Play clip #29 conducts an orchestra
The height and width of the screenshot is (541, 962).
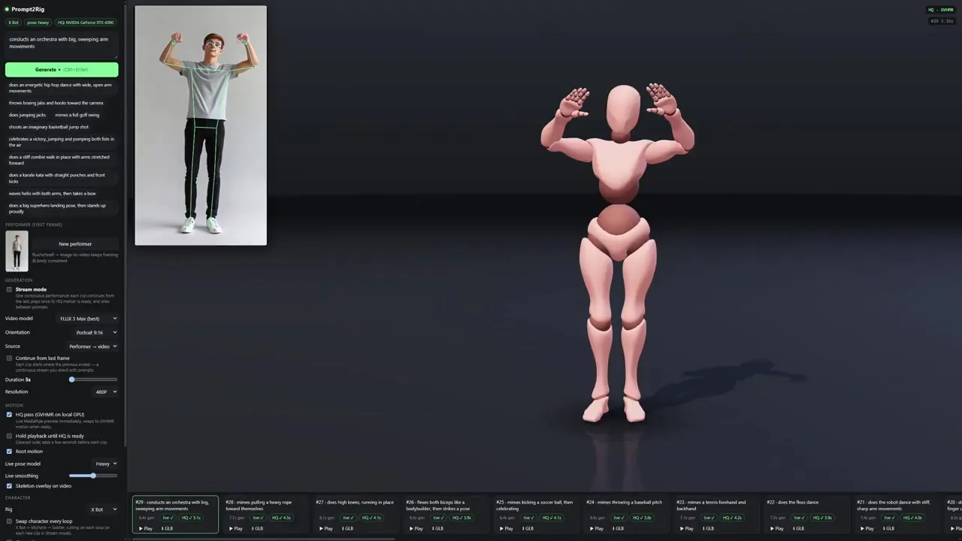click(x=146, y=528)
